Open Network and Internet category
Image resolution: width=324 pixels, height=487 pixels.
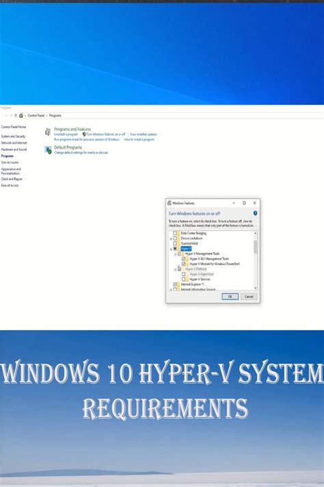(14, 143)
